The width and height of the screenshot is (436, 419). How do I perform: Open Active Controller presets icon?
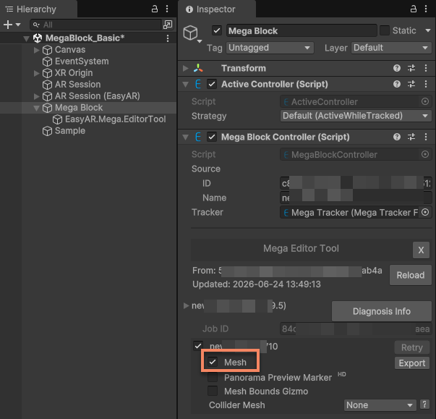411,84
